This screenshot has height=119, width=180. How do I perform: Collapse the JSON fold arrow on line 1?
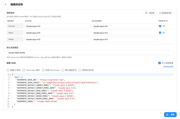click(10, 75)
